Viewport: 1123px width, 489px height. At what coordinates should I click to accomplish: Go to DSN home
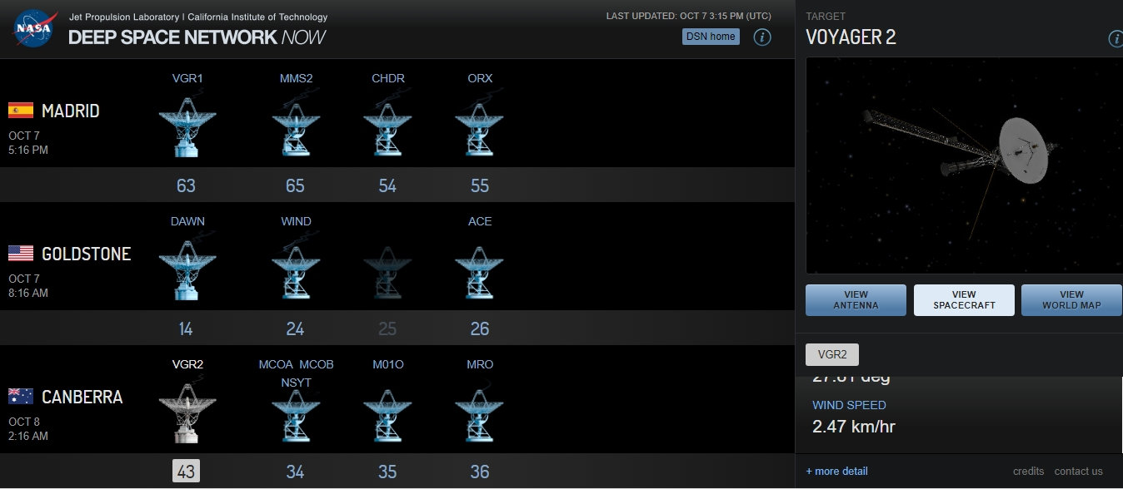(711, 37)
